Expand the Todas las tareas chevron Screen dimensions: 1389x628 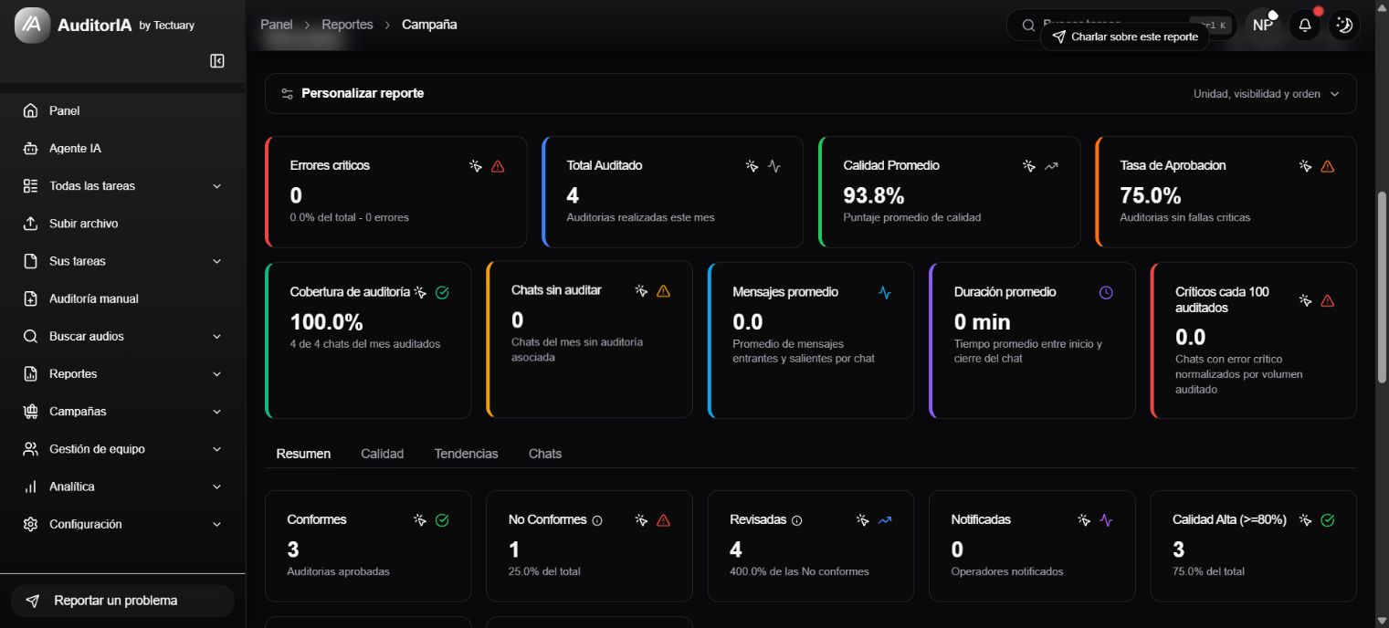click(x=217, y=186)
